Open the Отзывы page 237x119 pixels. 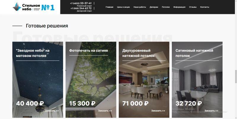click(193, 7)
